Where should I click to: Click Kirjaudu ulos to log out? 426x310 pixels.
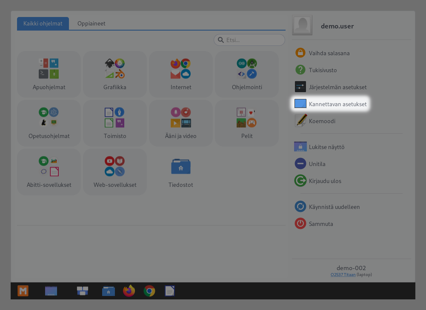point(325,181)
